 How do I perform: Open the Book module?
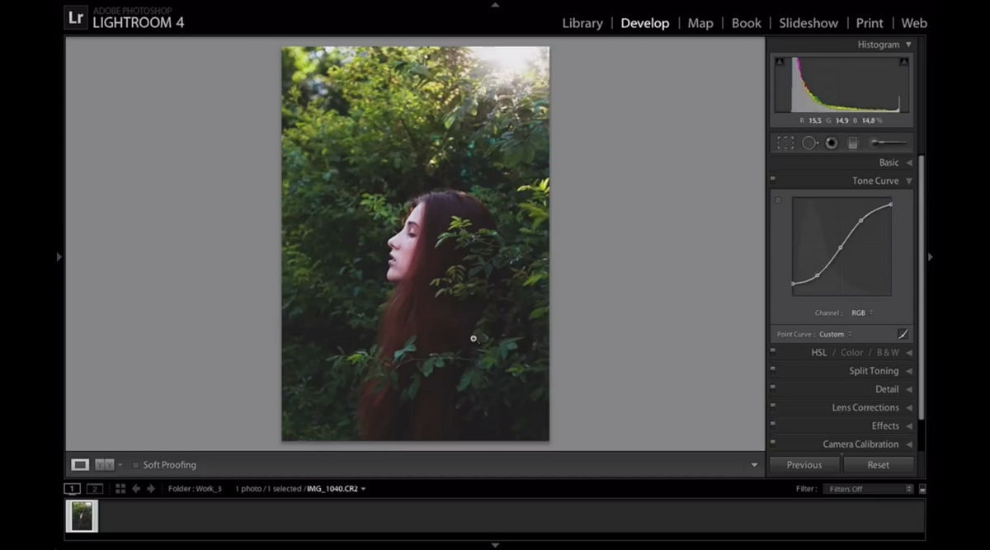tap(747, 23)
